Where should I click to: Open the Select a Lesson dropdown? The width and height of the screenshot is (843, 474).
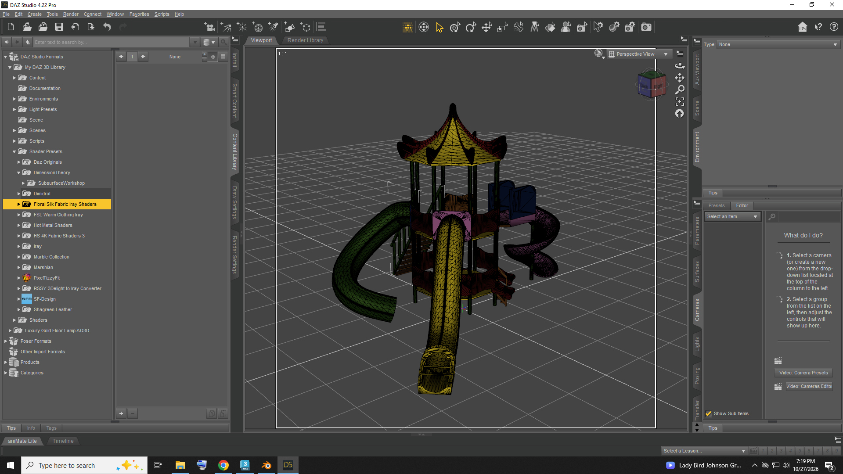click(x=704, y=451)
